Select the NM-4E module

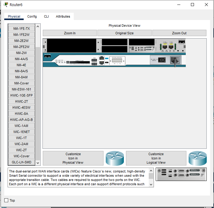(22, 65)
